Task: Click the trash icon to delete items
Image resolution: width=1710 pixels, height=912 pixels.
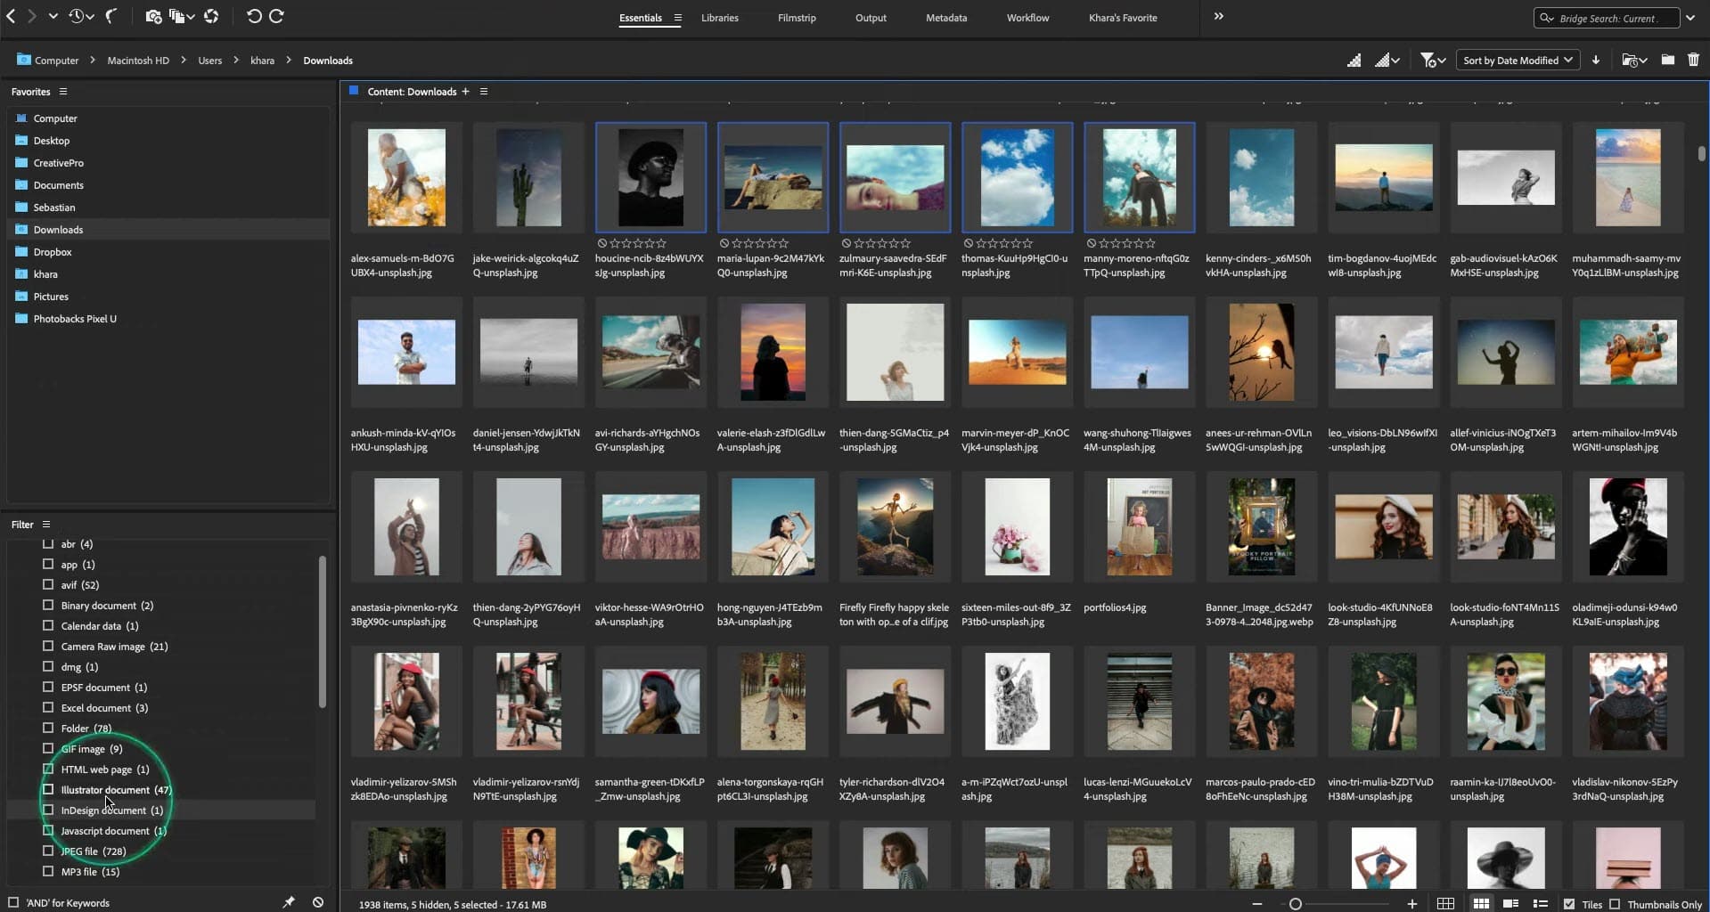Action: 1693,60
